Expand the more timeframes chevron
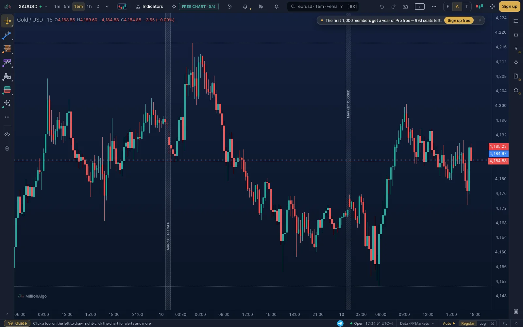Screen dimensions: 523x327 (107, 7)
